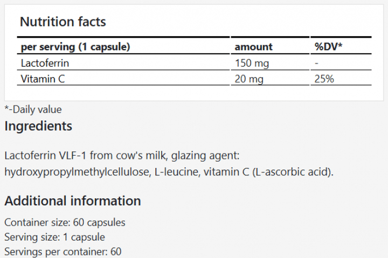388x258 pixels.
Task: Select the Lactoferrin row label
Action: tap(45, 63)
